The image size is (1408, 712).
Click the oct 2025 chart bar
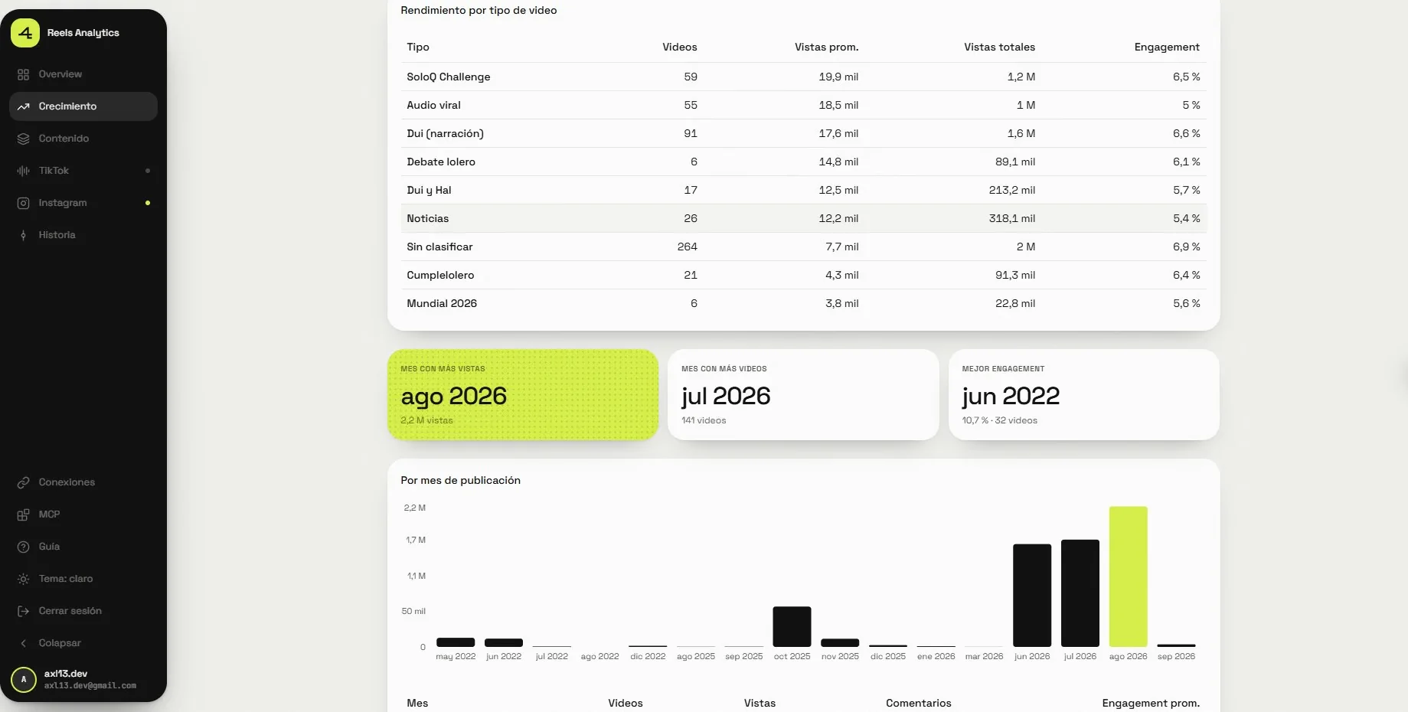[x=792, y=627]
